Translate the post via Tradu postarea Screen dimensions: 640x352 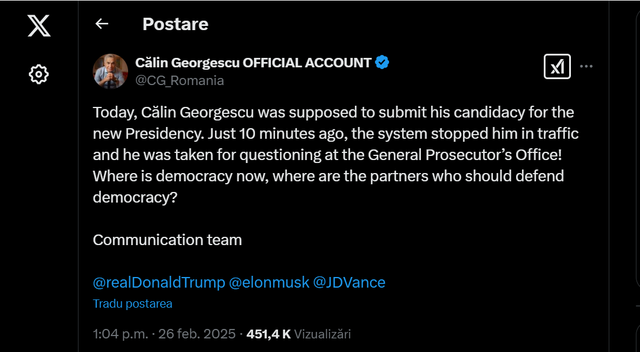click(x=132, y=304)
